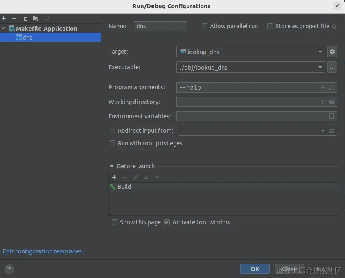Open the Executable dropdown list

pyautogui.click(x=320, y=68)
